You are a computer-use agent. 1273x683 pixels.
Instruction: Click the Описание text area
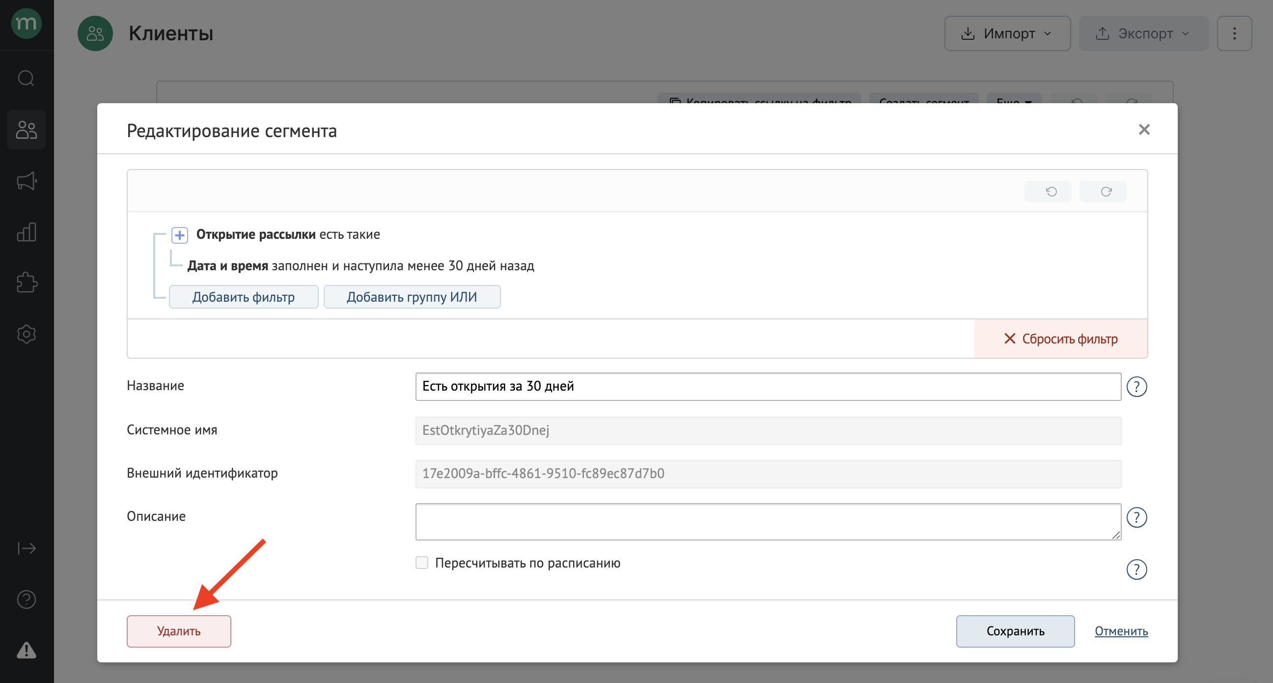click(768, 522)
